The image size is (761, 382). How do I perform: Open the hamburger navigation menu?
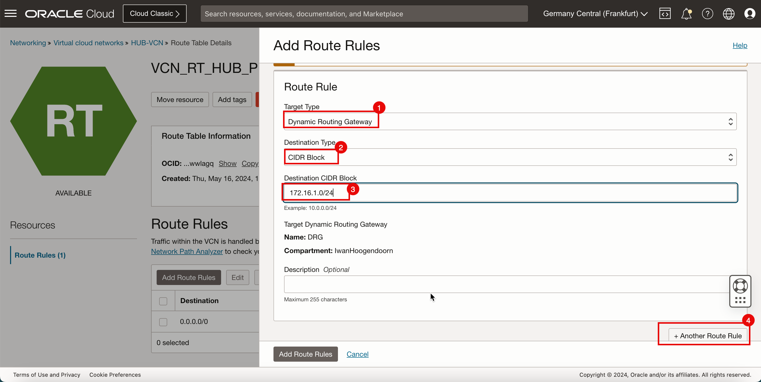[11, 14]
